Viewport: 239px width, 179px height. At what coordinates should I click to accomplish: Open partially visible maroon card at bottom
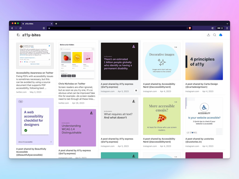coord(204,155)
